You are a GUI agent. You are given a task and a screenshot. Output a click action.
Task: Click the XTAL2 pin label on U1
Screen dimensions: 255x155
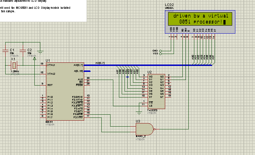pyautogui.click(x=51, y=74)
